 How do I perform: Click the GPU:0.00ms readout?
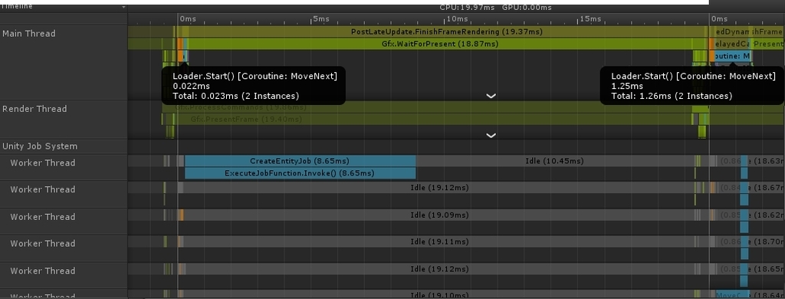tap(527, 8)
